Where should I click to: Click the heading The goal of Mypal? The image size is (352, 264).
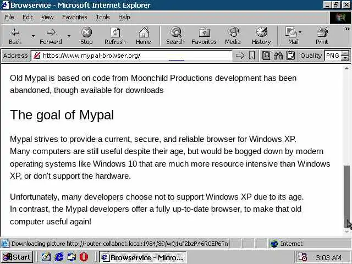[x=62, y=115]
